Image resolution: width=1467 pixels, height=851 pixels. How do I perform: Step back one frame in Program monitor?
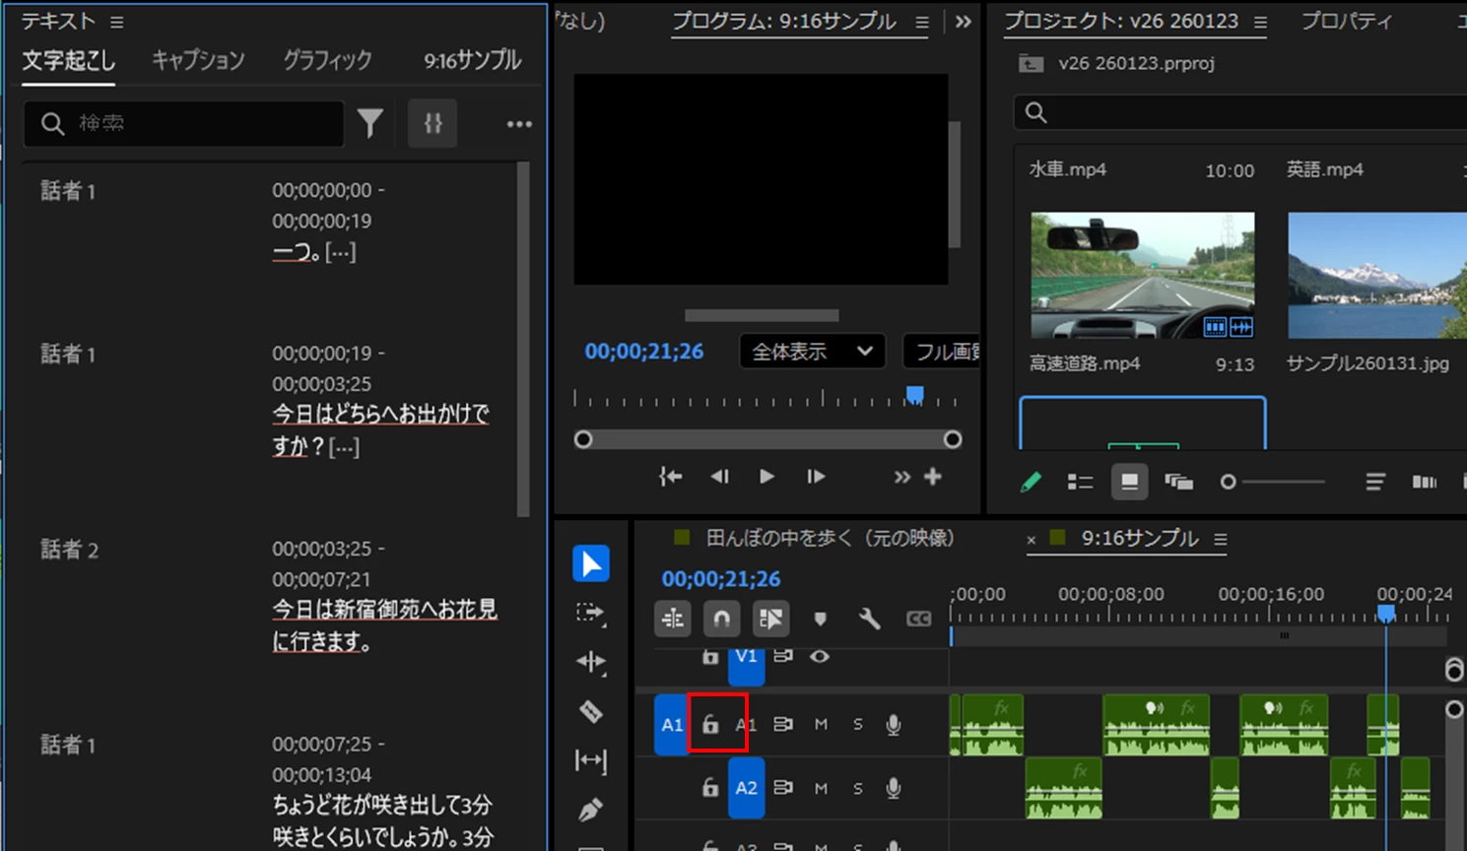tap(720, 477)
